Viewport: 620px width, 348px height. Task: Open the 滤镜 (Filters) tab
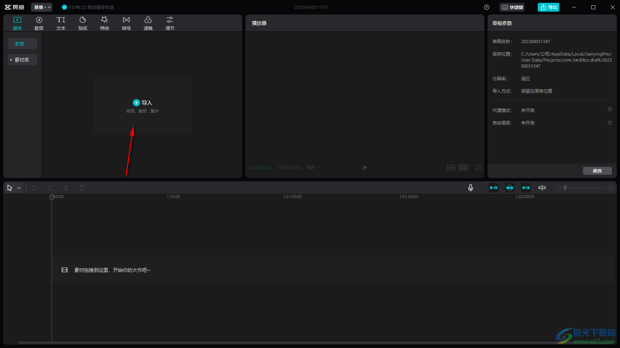tap(148, 23)
